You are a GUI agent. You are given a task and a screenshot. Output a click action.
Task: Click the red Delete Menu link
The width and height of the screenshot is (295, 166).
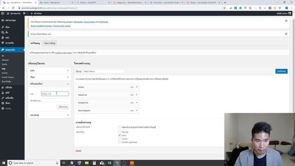click(78, 151)
